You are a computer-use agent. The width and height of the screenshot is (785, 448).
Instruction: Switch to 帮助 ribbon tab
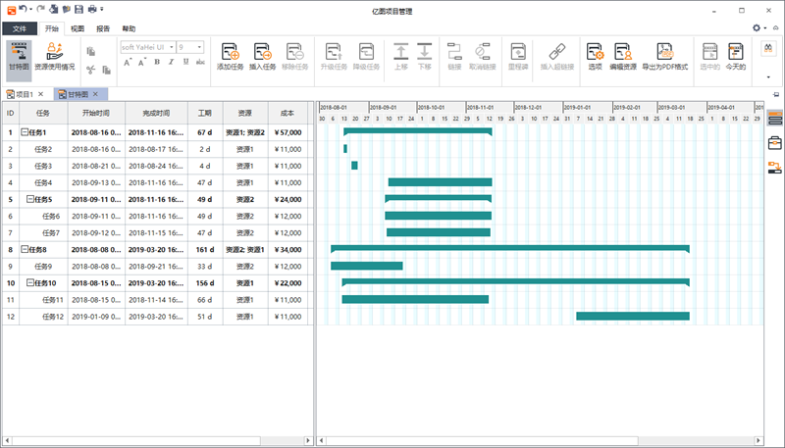129,28
